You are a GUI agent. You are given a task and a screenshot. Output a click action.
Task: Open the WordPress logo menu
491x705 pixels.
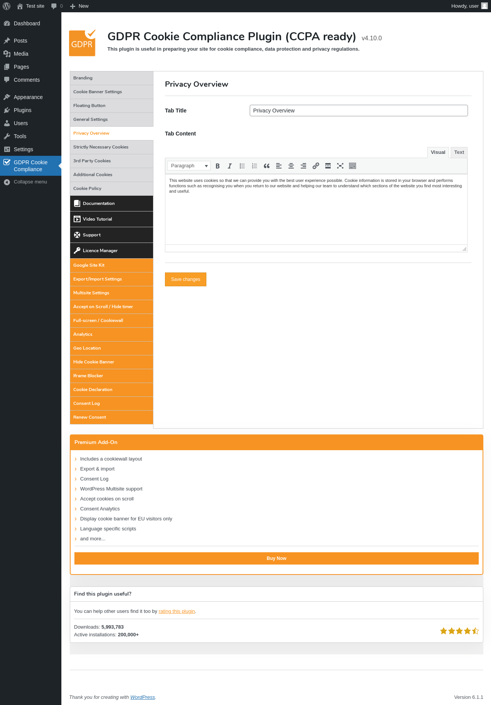point(7,6)
